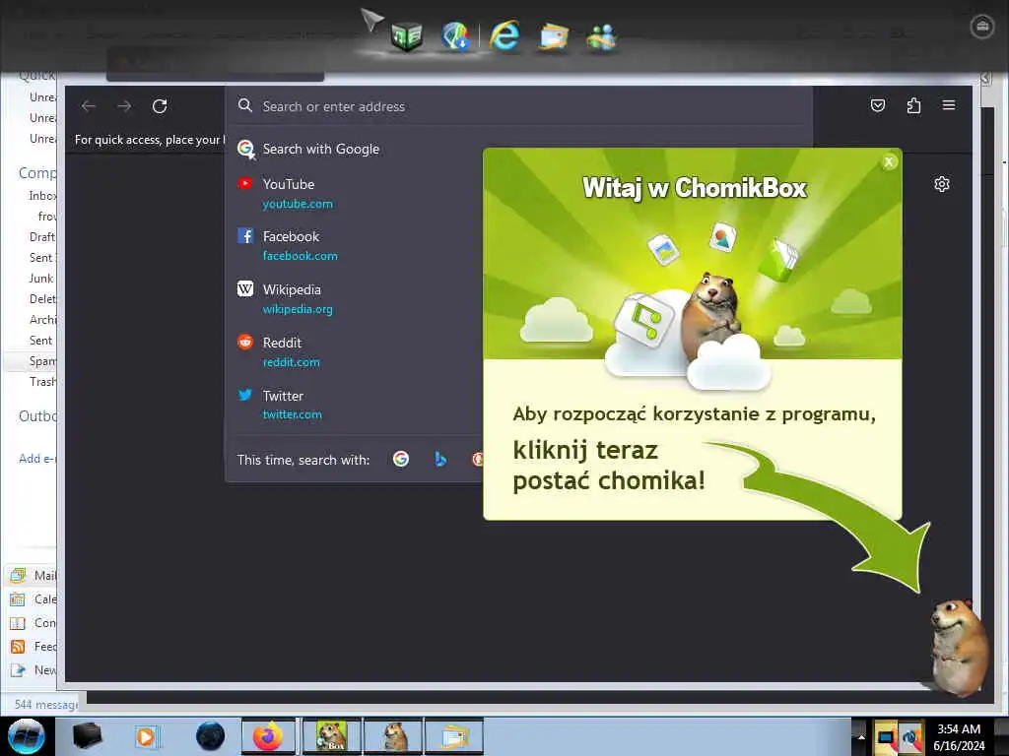
Task: Search this time with Google icon
Action: pos(401,459)
